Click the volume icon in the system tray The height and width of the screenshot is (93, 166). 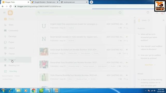point(155,91)
